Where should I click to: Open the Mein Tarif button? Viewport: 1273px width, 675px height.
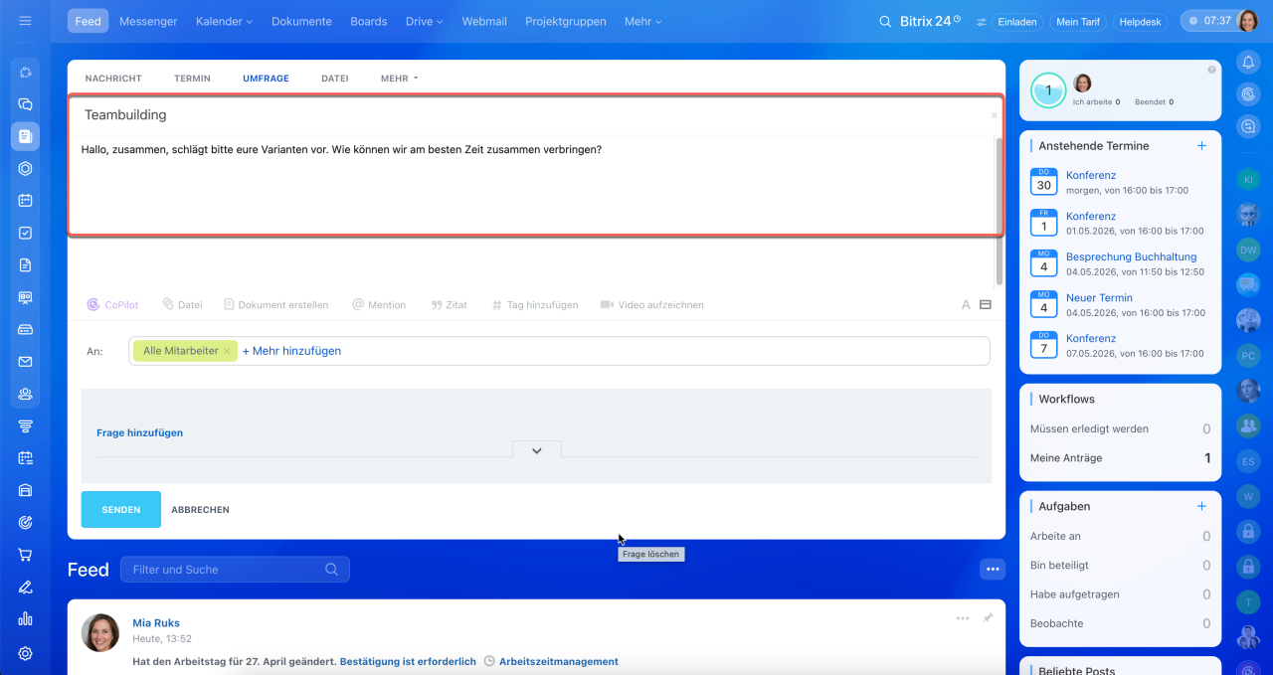point(1080,21)
